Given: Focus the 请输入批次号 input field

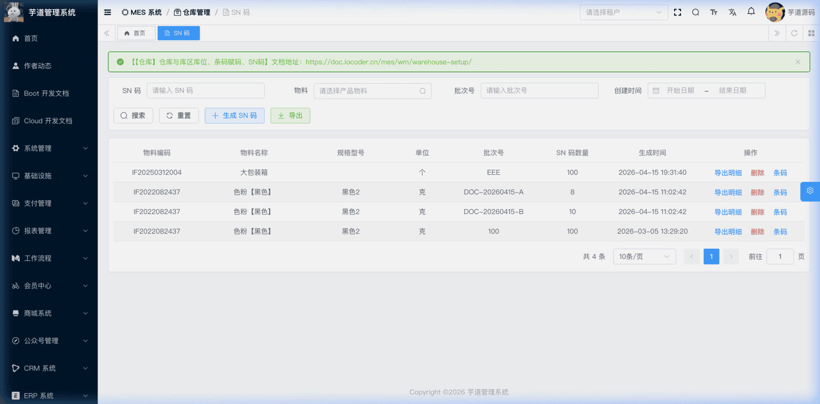Looking at the screenshot, I should tap(539, 91).
